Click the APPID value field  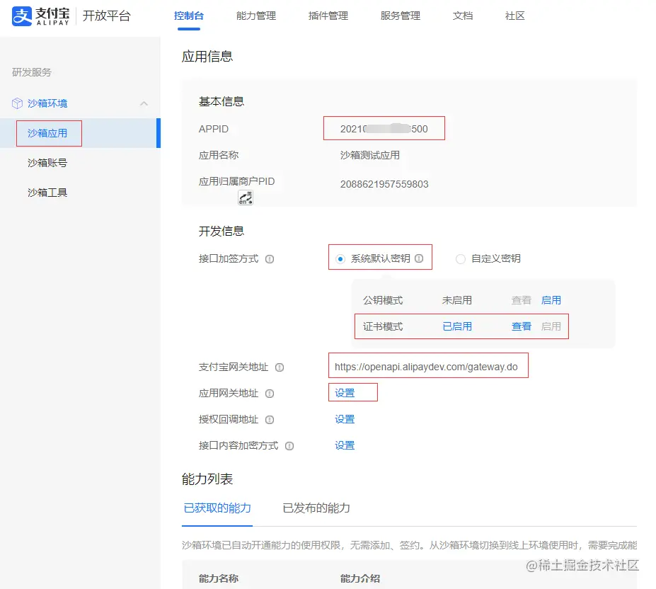384,129
